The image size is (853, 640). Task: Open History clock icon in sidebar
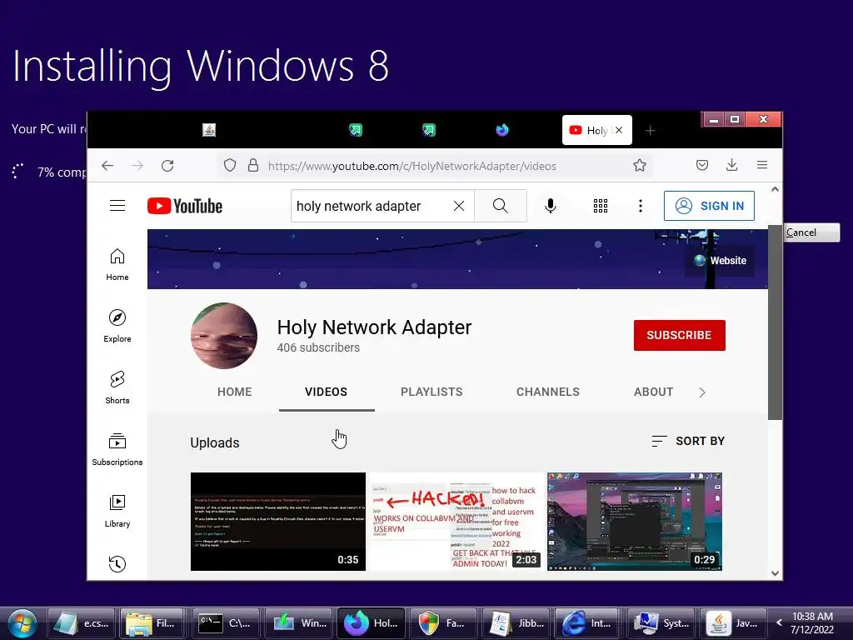pyautogui.click(x=117, y=564)
